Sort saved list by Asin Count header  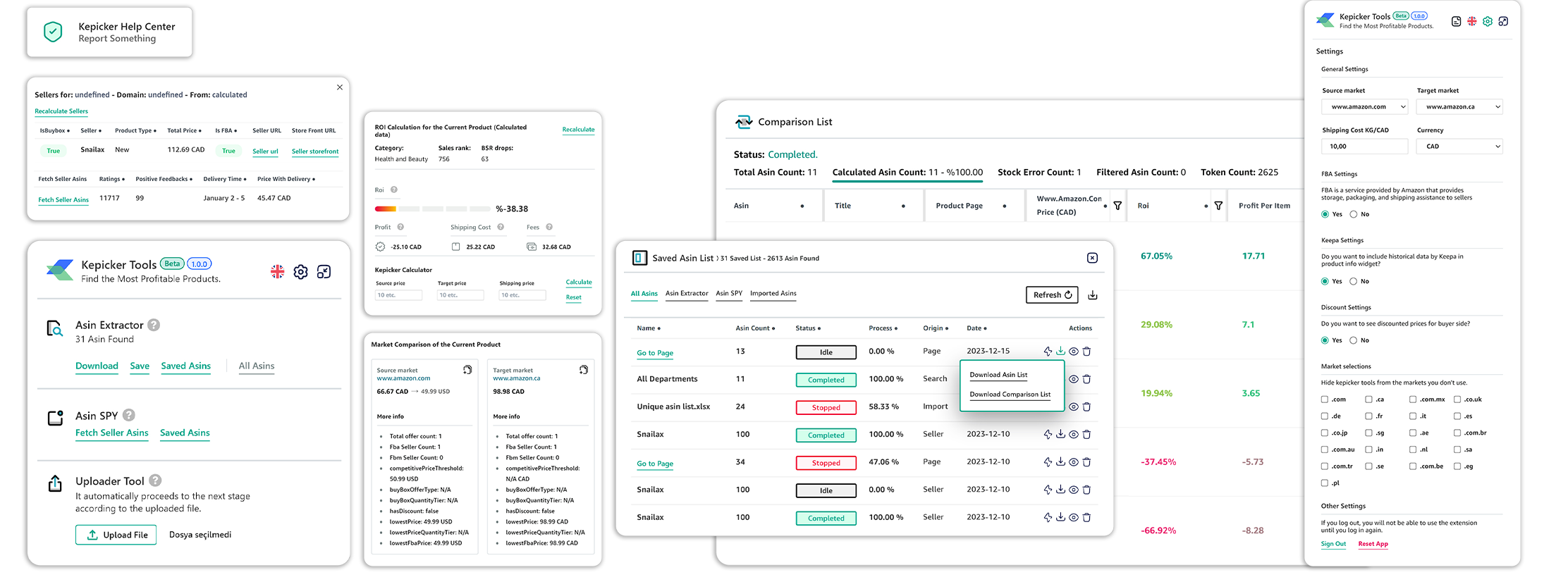[755, 328]
